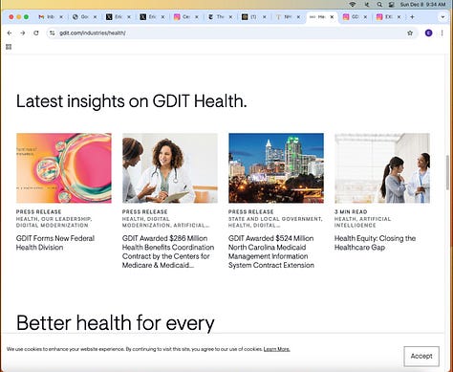Click the page vertical scrollbar thumb

[447, 172]
